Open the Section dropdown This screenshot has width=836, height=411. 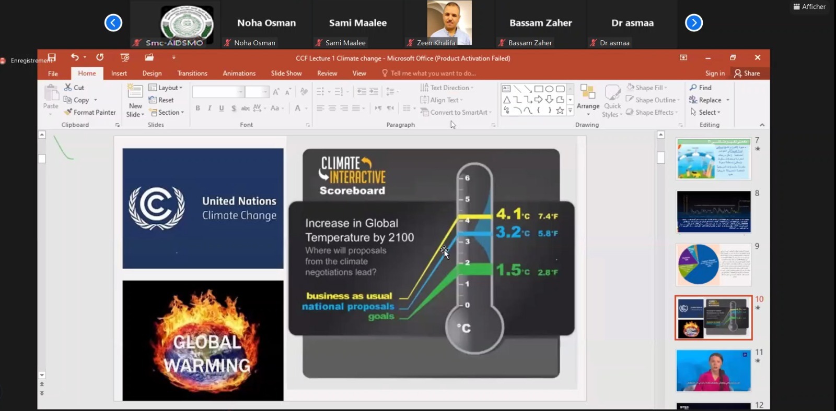(166, 112)
